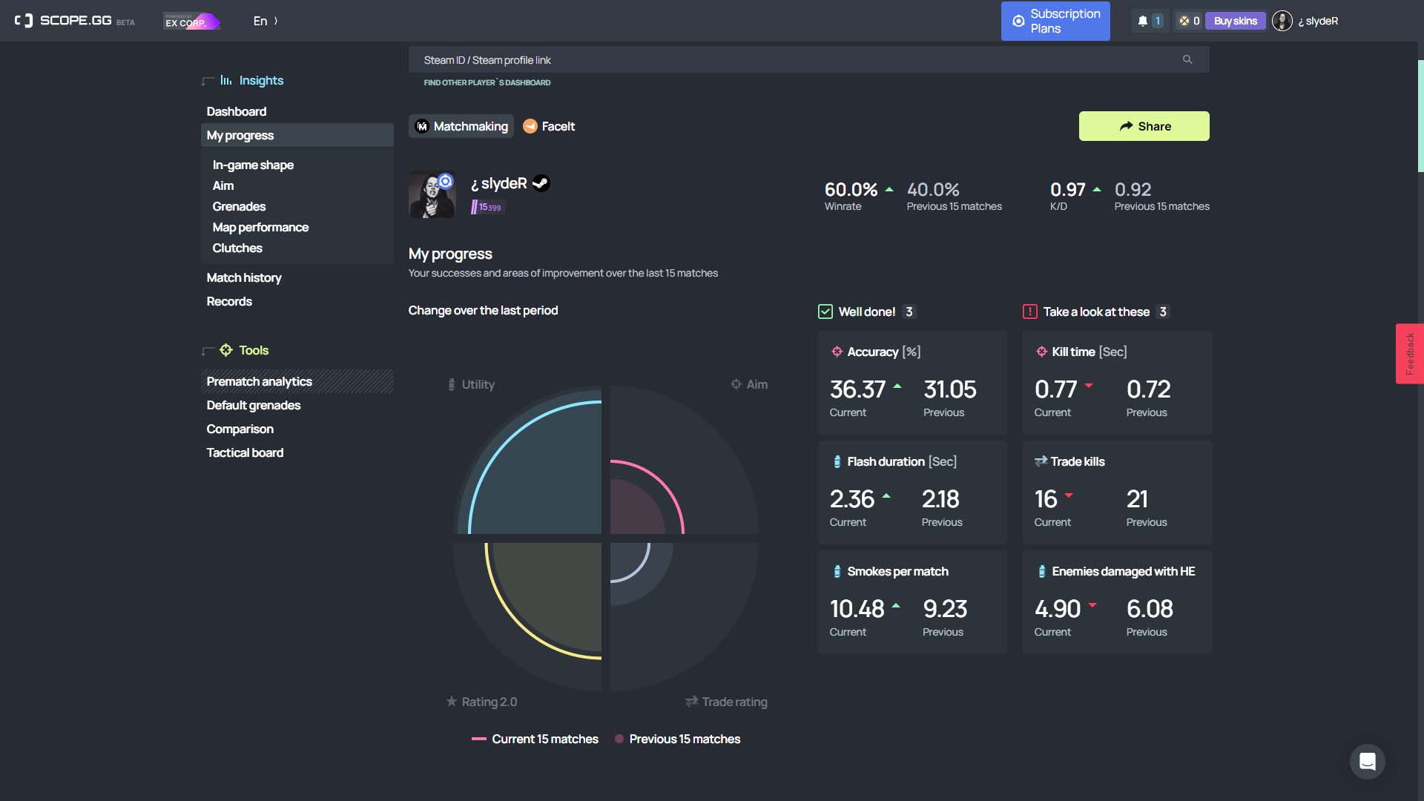
Task: Click the Buy skins button
Action: pos(1235,21)
